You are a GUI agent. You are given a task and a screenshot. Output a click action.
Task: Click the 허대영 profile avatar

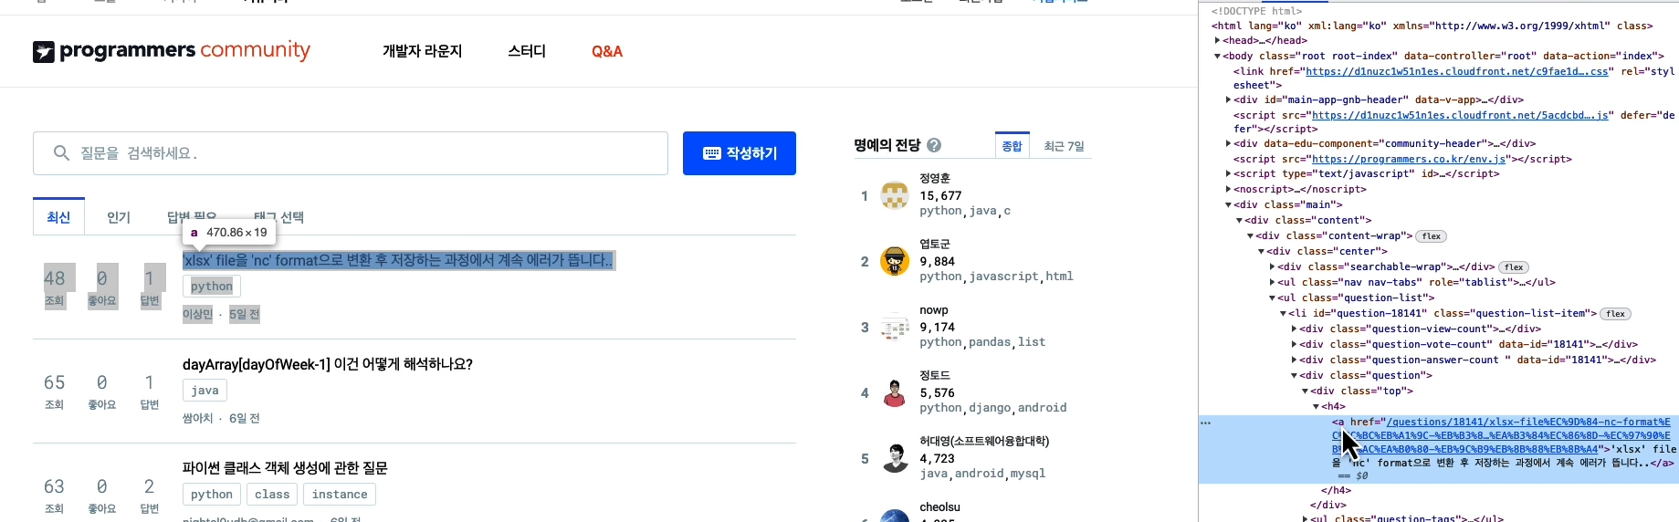coord(895,458)
